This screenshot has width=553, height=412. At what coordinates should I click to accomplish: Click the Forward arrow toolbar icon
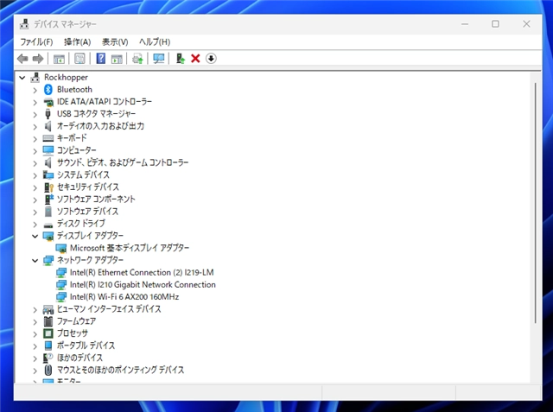coord(38,59)
